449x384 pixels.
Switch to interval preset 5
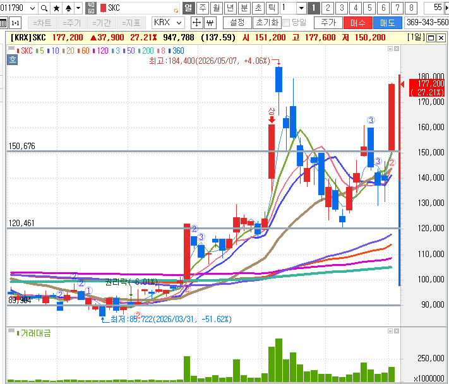pyautogui.click(x=369, y=8)
